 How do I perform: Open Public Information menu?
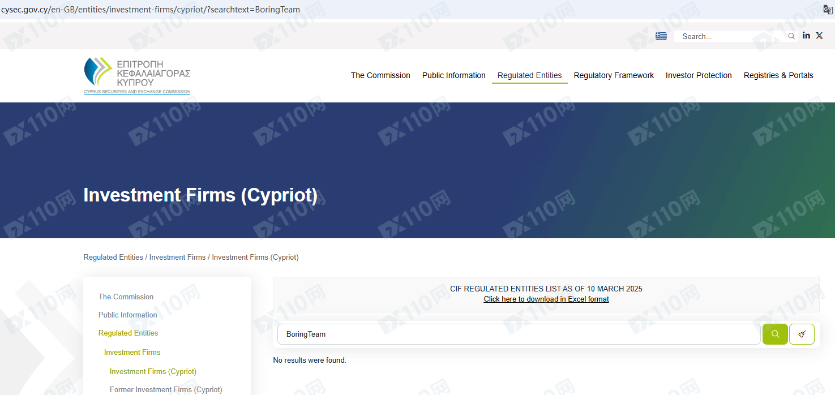tap(453, 75)
